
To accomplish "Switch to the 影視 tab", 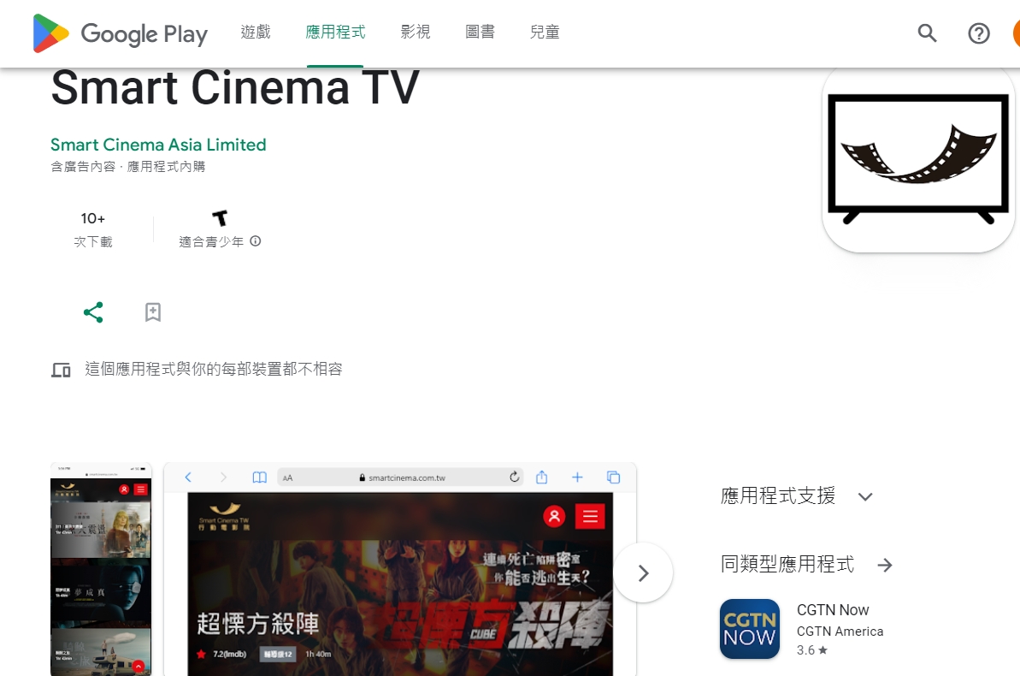I will click(x=415, y=32).
